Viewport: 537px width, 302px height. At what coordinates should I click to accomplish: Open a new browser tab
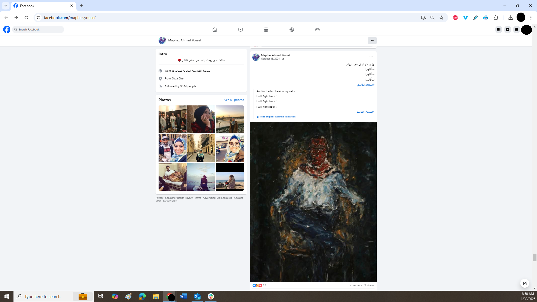point(82,6)
